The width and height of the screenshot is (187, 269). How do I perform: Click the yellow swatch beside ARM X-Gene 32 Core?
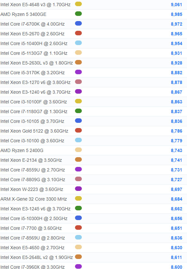[78, 198]
